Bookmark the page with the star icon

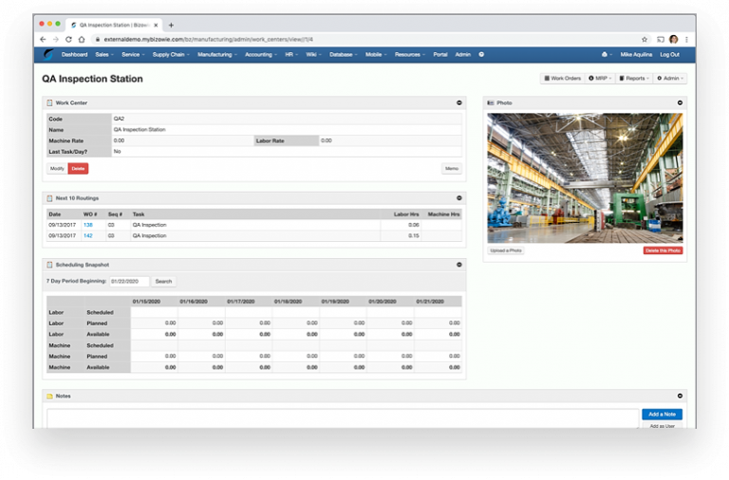click(645, 40)
